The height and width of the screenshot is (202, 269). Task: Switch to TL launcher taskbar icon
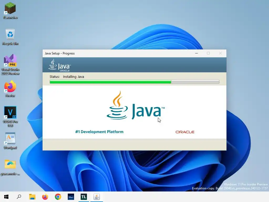(84, 197)
